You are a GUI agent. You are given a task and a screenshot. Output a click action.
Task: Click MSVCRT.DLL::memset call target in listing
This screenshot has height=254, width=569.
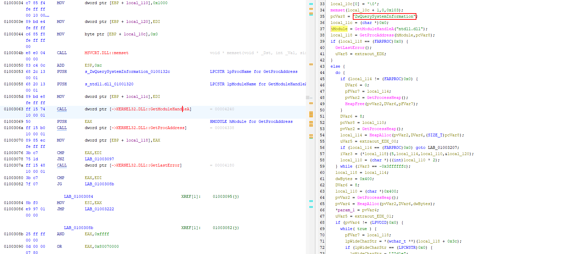pyautogui.click(x=106, y=53)
